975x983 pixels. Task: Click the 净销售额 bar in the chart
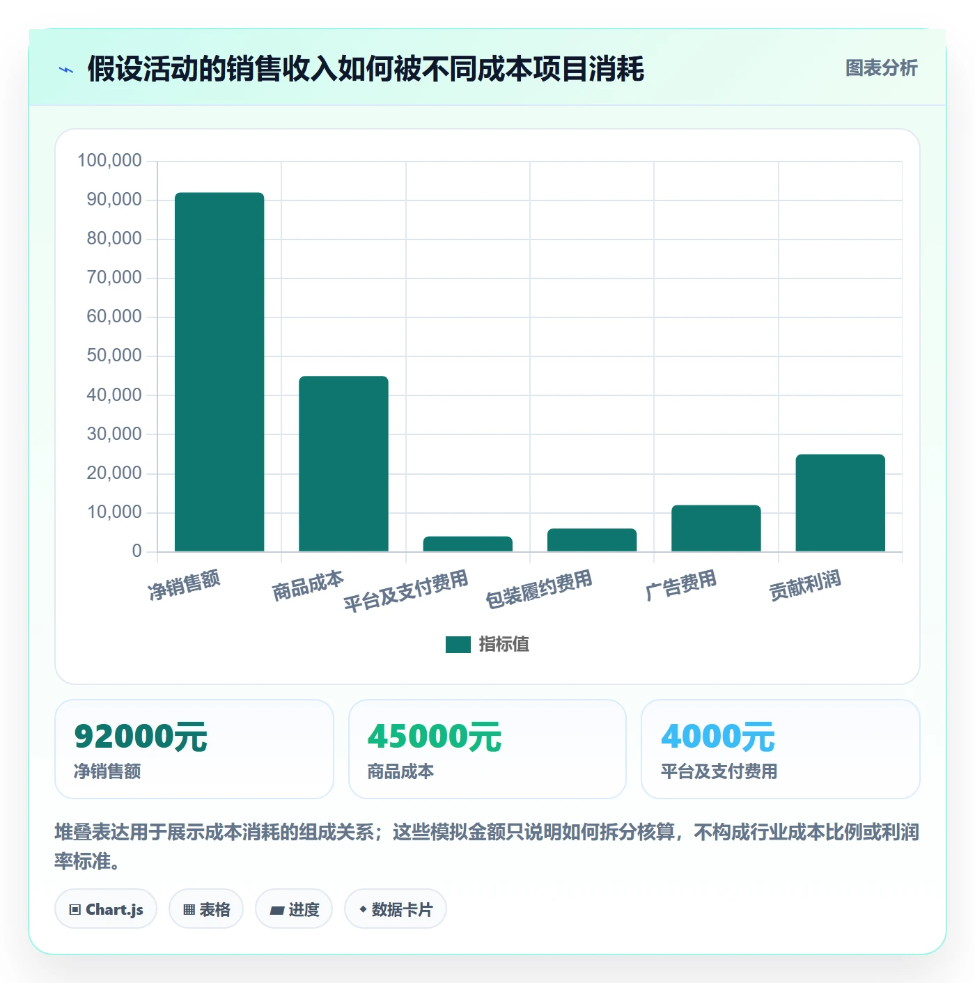pyautogui.click(x=219, y=372)
